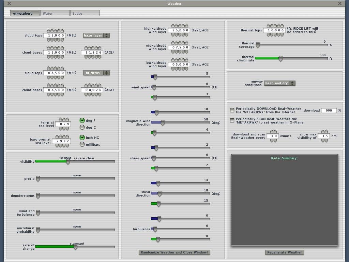The height and width of the screenshot is (262, 349).
Task: Click the thermal climb-rate slider handle
Action: [x=280, y=59]
